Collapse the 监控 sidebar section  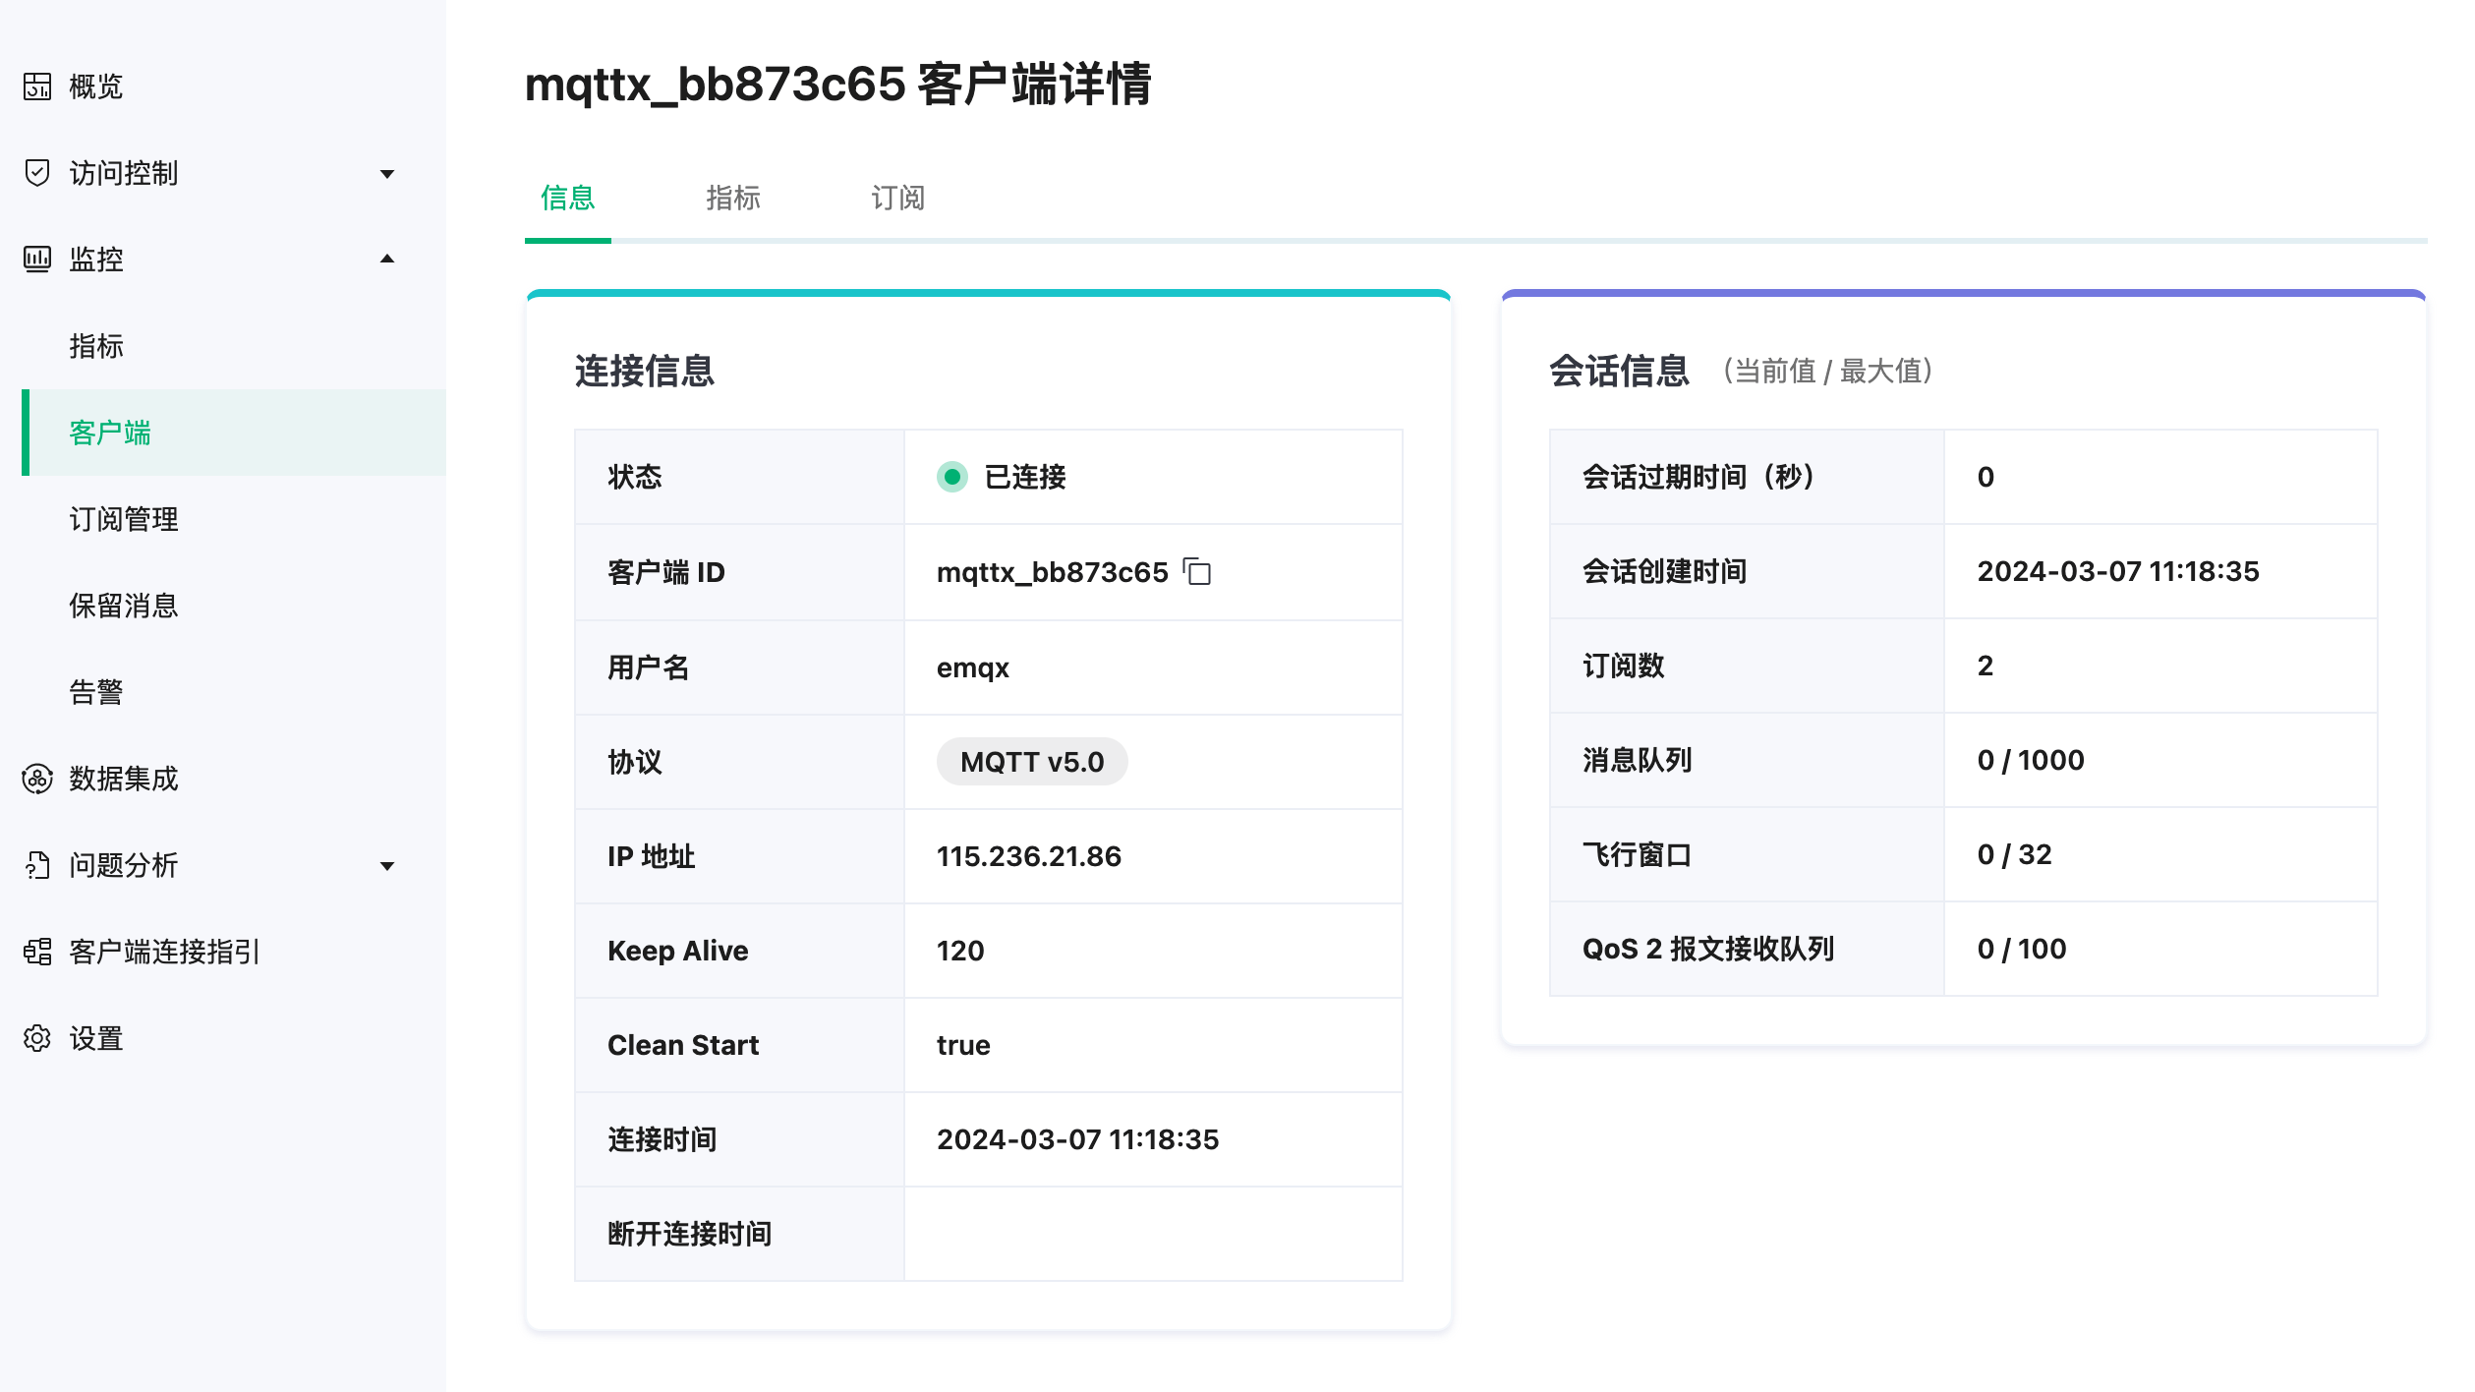coord(389,260)
